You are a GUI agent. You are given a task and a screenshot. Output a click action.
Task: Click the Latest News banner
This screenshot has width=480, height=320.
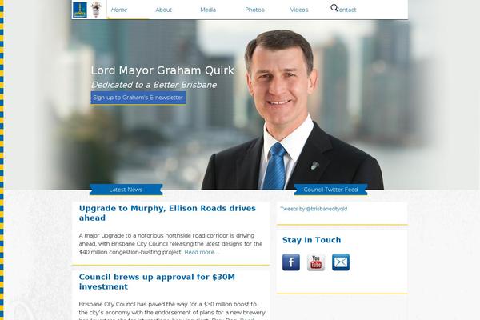coord(126,190)
